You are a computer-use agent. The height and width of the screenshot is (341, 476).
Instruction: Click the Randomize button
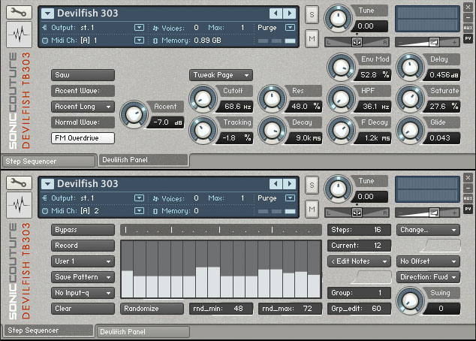coord(152,309)
